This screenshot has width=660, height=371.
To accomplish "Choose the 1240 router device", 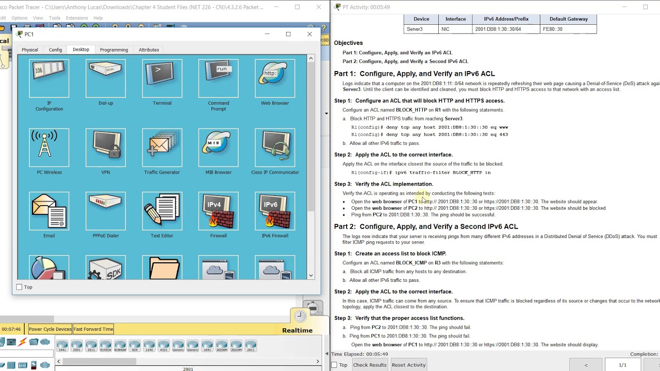I will [x=149, y=346].
